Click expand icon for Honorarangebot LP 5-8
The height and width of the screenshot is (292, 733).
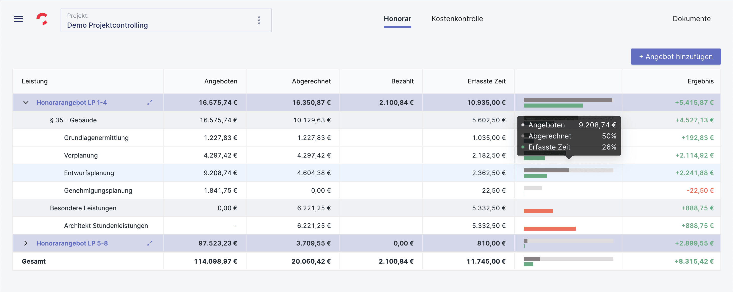point(150,243)
